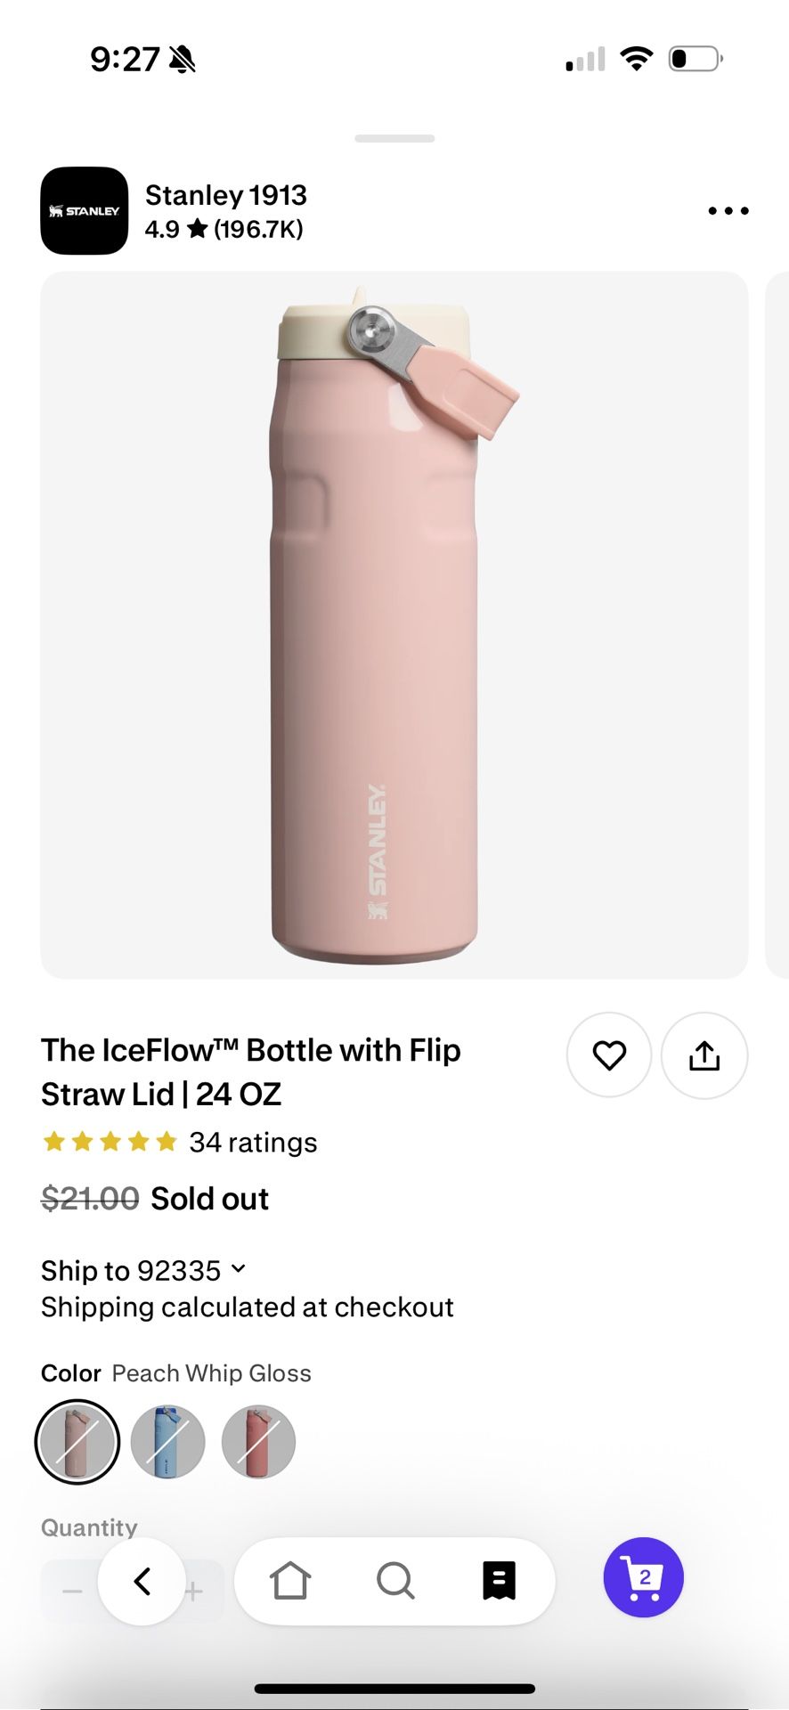Tap the sheet drag handle at top

394,139
